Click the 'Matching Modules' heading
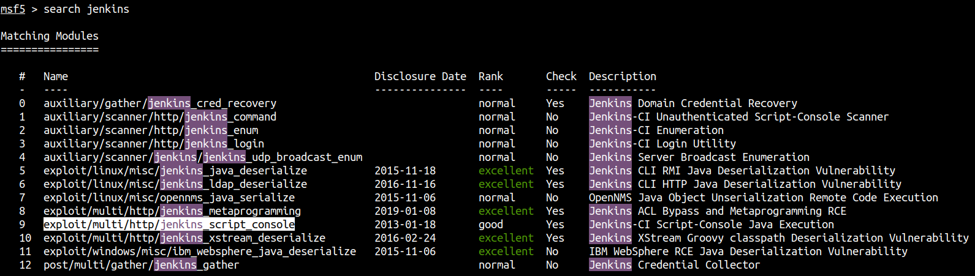975x276 pixels. coord(50,36)
